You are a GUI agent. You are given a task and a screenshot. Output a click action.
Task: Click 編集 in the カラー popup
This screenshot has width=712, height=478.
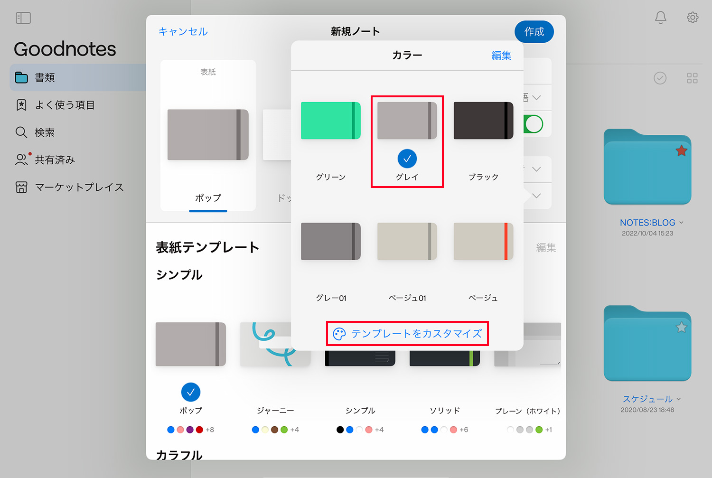tap(501, 56)
